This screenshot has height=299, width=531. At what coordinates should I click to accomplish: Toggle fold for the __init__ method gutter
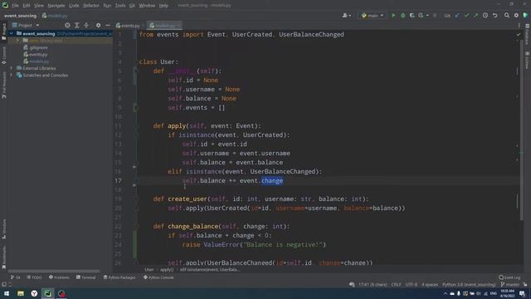coord(136,71)
